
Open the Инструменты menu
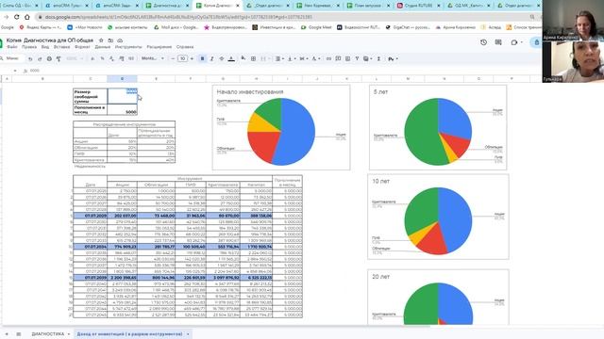tap(128, 46)
